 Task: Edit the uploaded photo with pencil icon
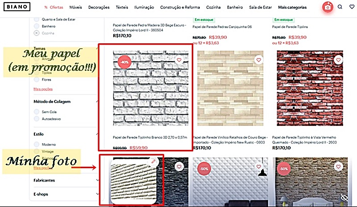(x=153, y=161)
